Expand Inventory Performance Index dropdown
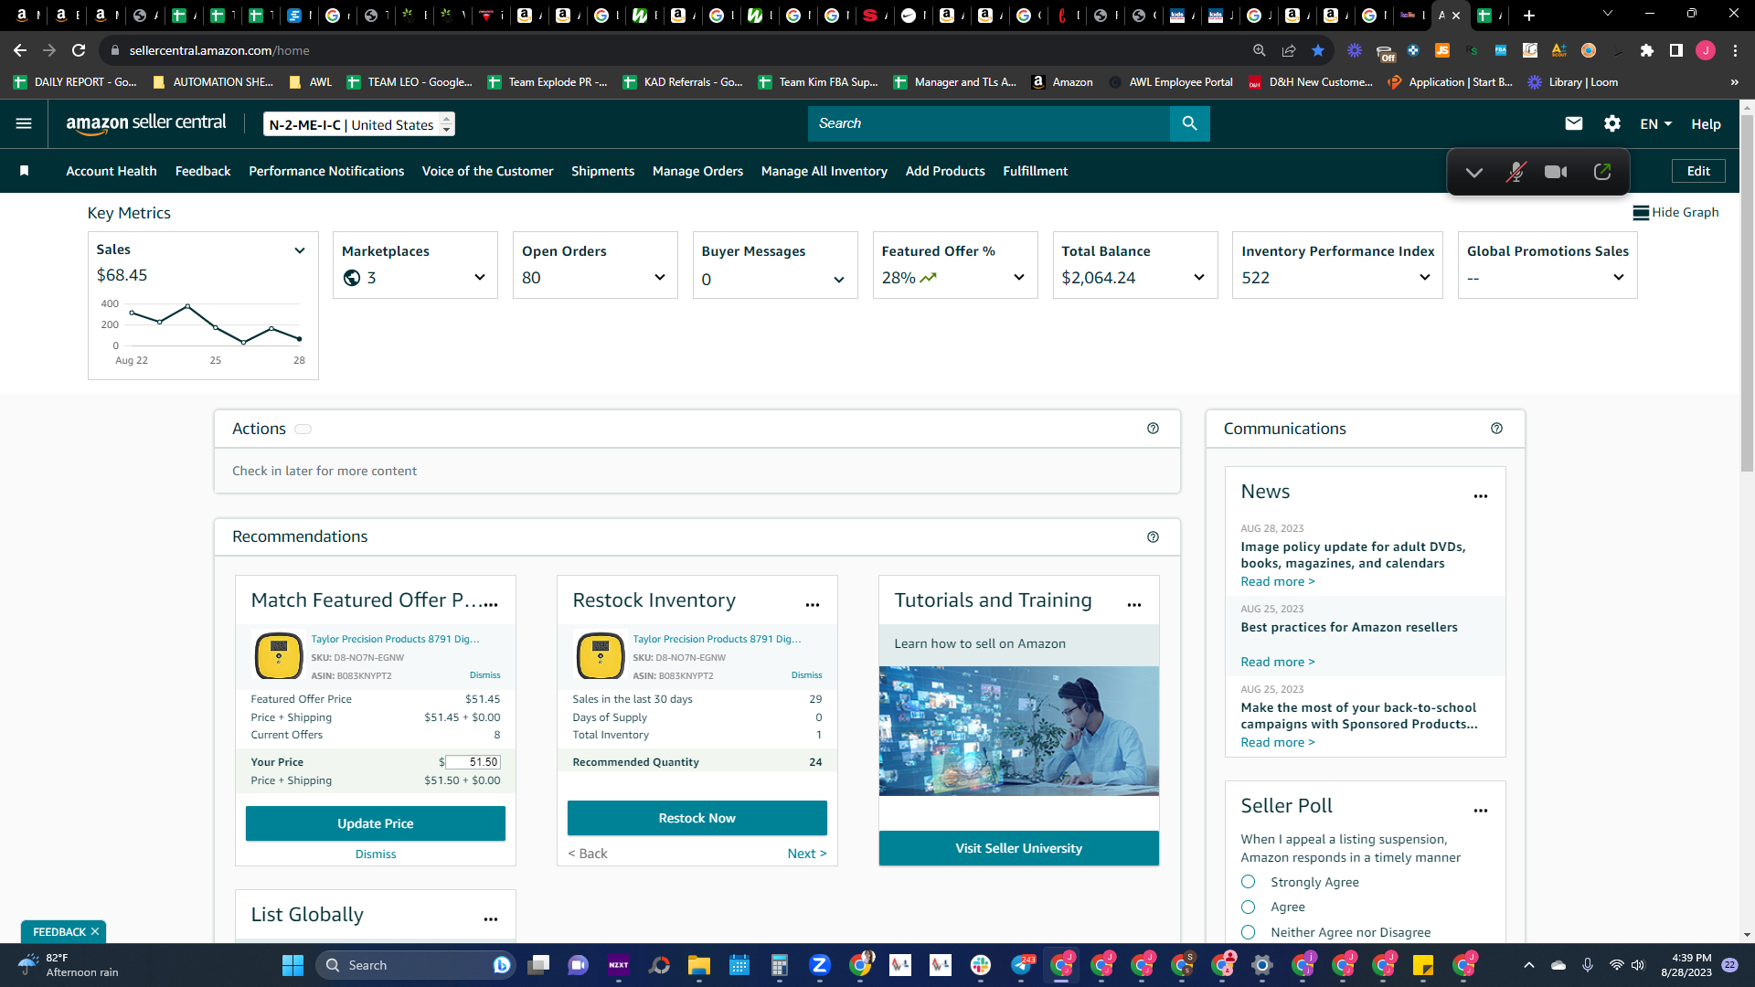The width and height of the screenshot is (1755, 987). coord(1424,278)
